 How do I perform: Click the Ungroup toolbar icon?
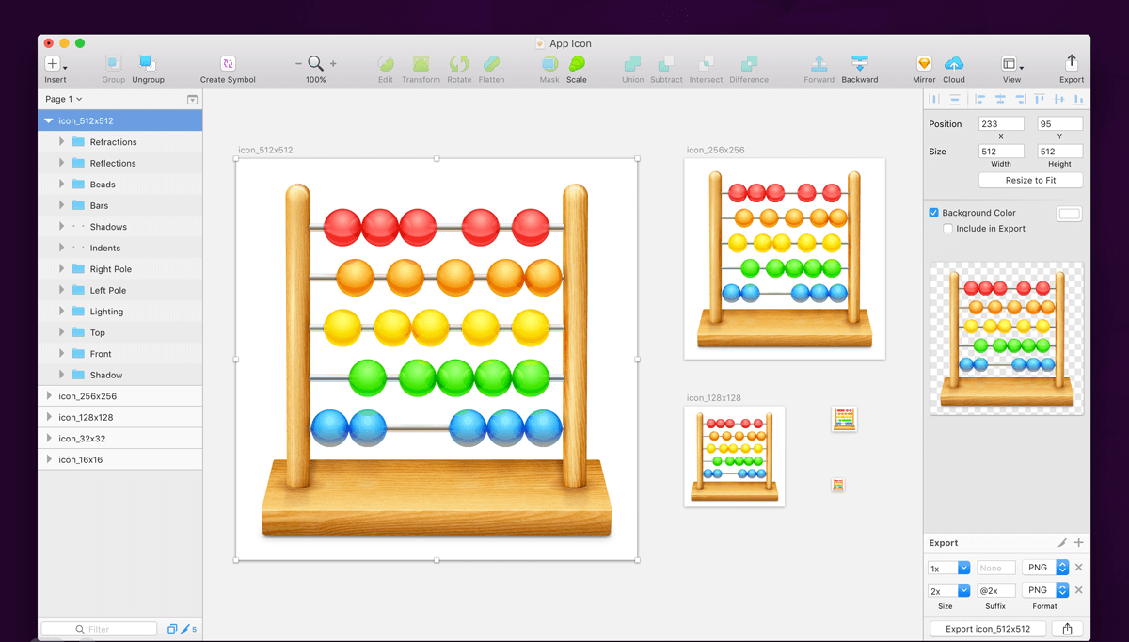148,63
